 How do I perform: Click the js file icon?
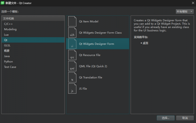point(72,89)
